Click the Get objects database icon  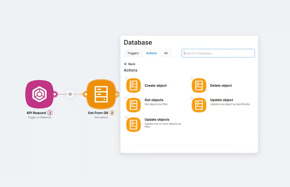coord(134,105)
